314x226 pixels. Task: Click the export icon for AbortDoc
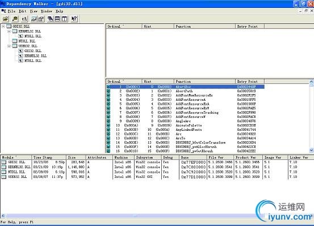(108, 87)
